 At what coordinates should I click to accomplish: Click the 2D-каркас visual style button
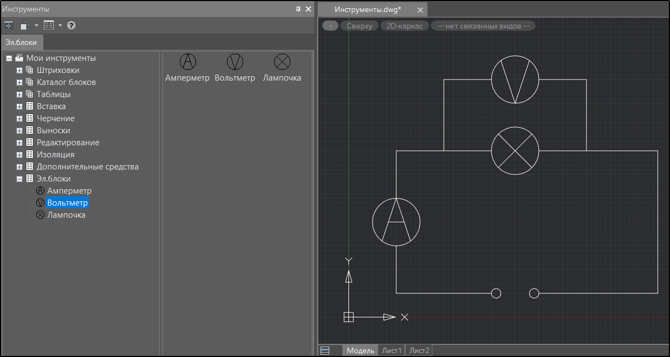[404, 26]
